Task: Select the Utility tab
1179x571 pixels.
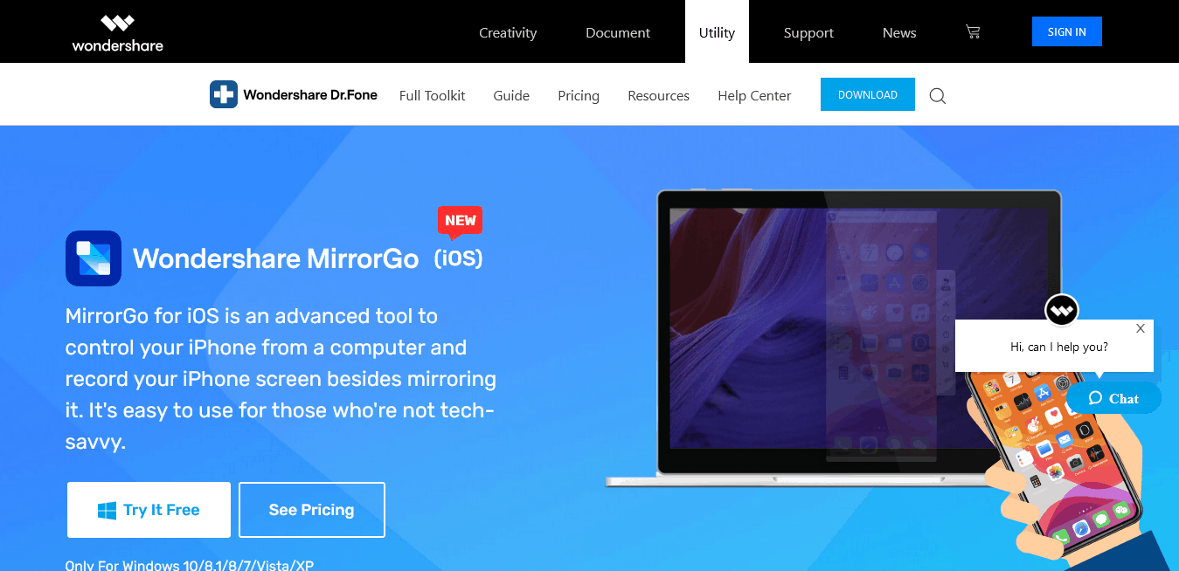Action: tap(717, 32)
